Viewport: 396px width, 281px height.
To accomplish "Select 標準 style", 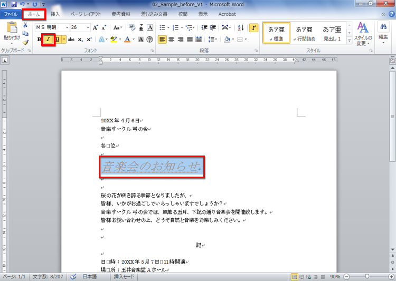I will coord(276,33).
